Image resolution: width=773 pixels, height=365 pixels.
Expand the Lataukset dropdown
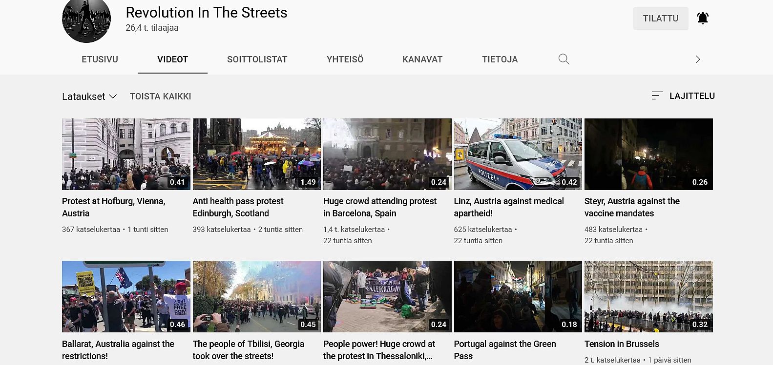click(89, 96)
